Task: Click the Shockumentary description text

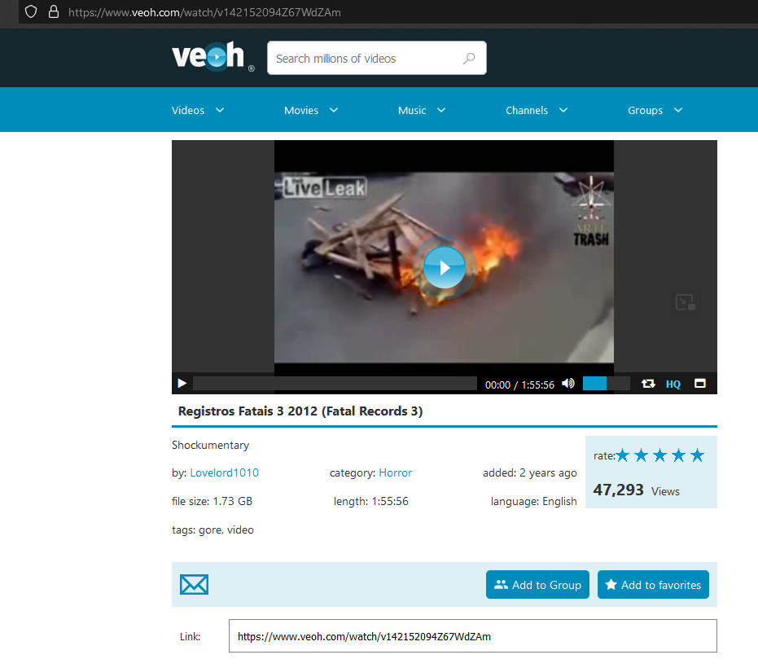Action: point(210,445)
